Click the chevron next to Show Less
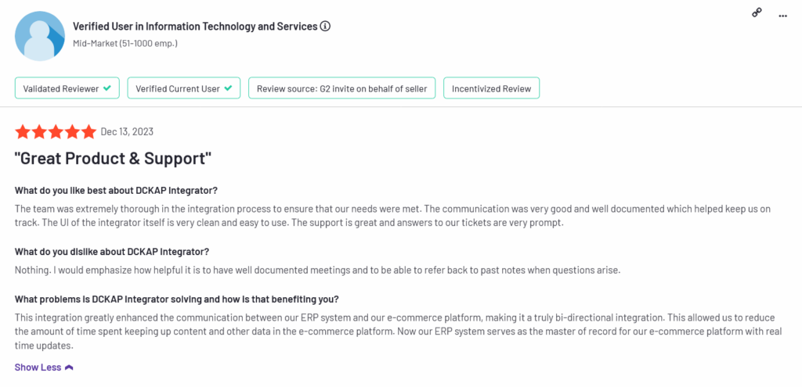Screen dimensions: 802x387 point(69,367)
